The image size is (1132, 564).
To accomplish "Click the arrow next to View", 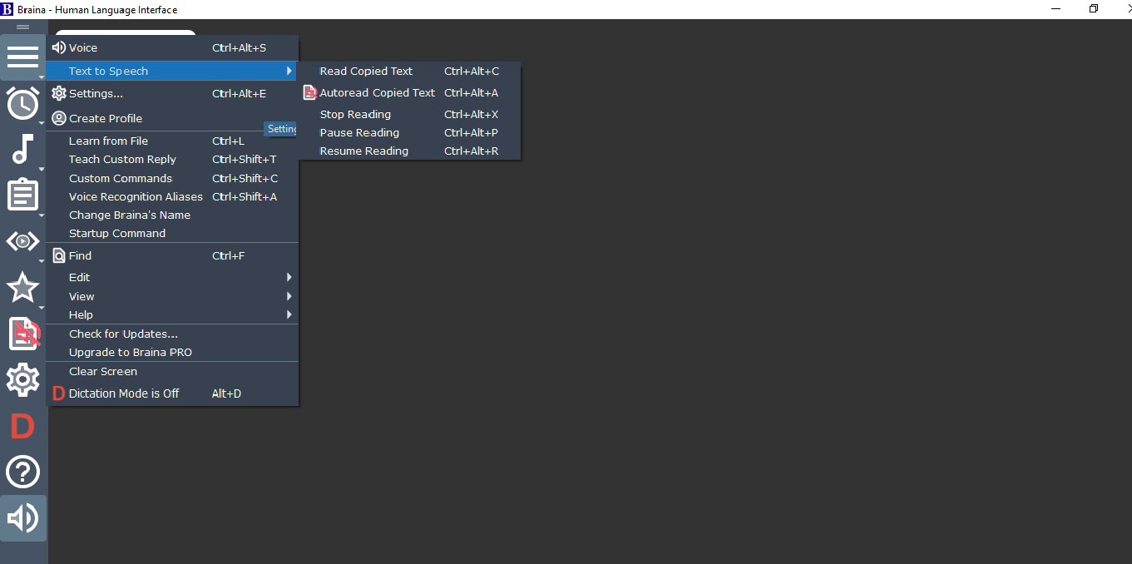I will (289, 296).
